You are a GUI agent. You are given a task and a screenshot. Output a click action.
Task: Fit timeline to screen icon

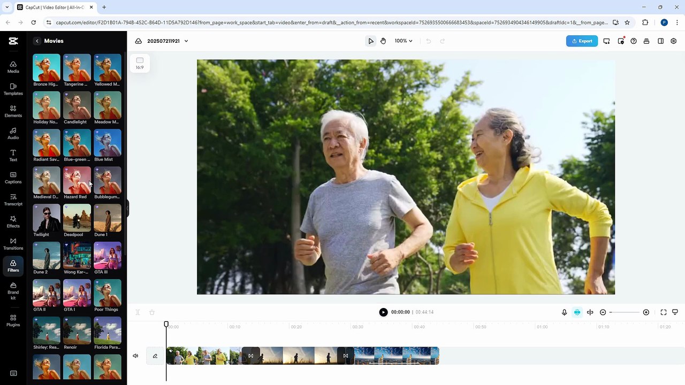[x=664, y=312]
